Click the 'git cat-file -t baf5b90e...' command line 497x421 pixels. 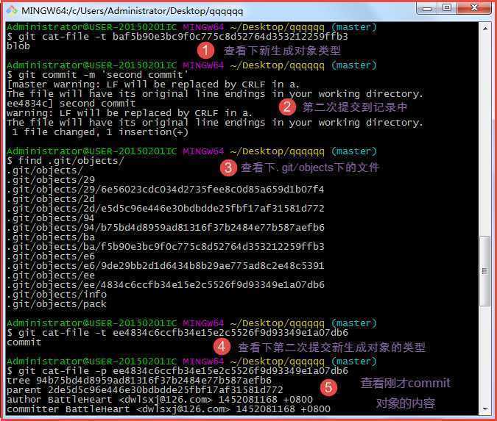(177, 37)
